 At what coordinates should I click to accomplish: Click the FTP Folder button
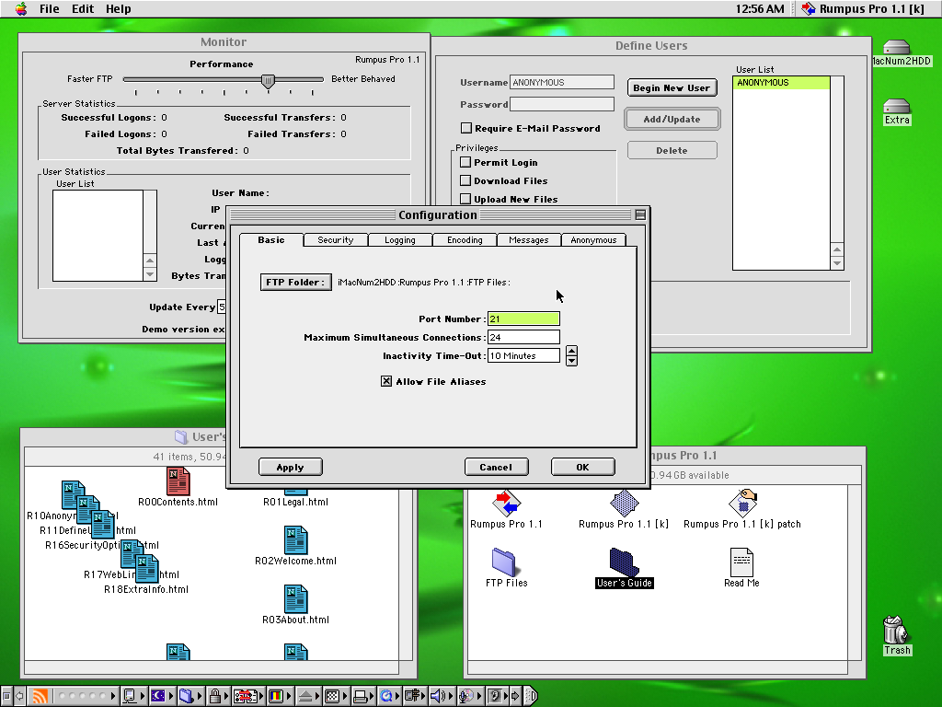[x=295, y=282]
